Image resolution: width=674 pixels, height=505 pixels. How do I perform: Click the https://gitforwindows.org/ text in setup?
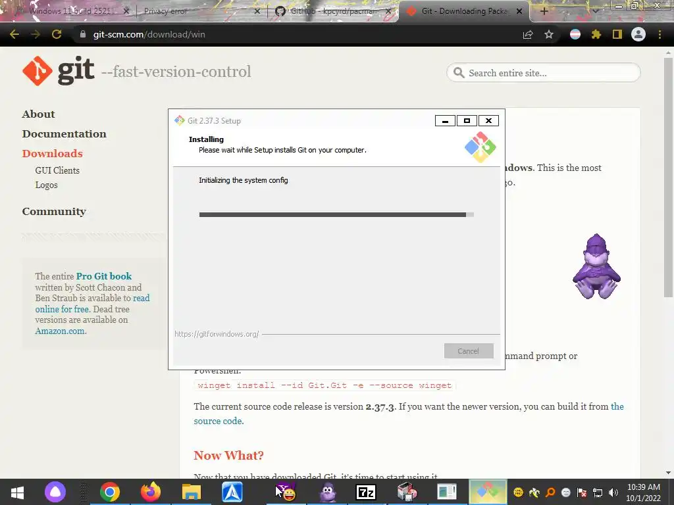point(217,334)
